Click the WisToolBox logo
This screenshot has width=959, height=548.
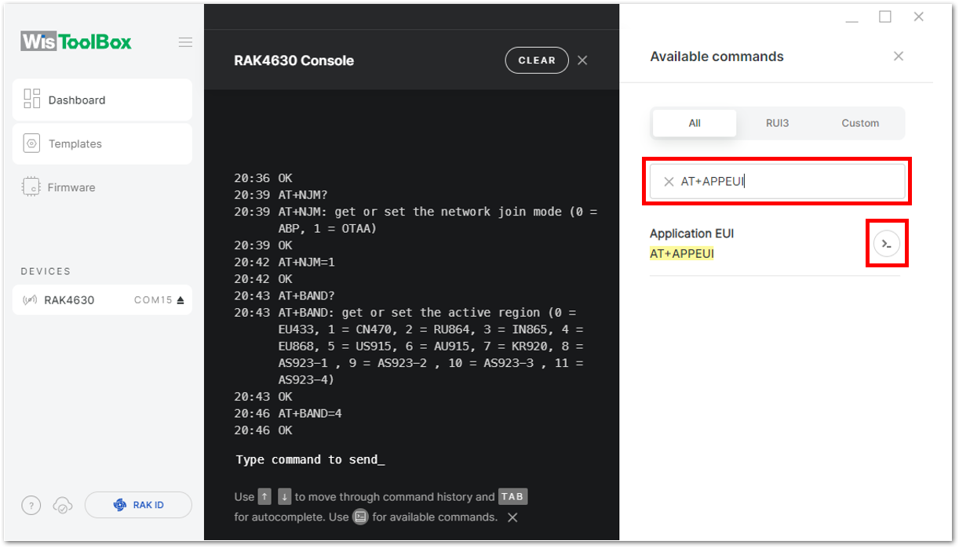coord(76,42)
